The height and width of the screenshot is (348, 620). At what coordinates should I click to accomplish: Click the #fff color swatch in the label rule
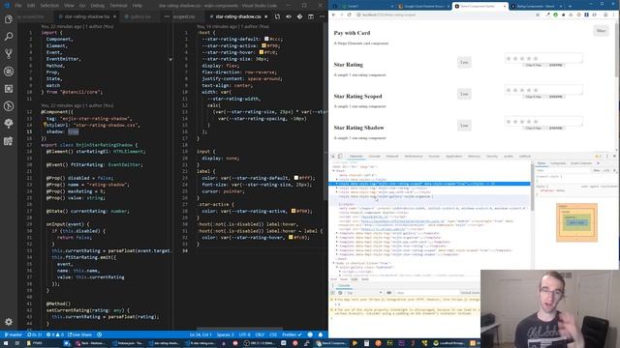coord(295,178)
